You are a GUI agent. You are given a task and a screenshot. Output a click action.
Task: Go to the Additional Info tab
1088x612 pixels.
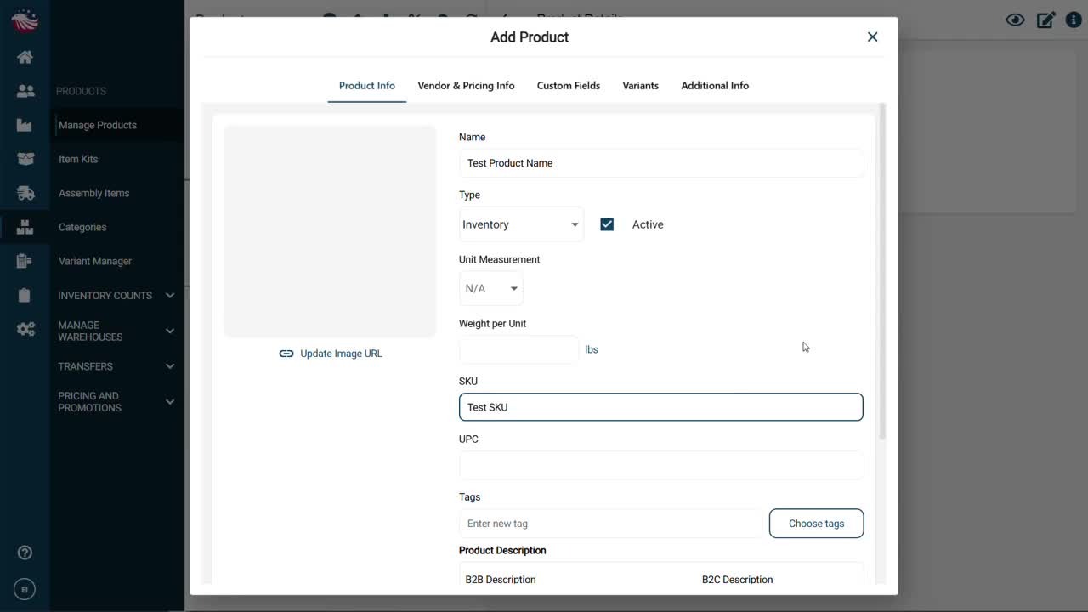(715, 86)
